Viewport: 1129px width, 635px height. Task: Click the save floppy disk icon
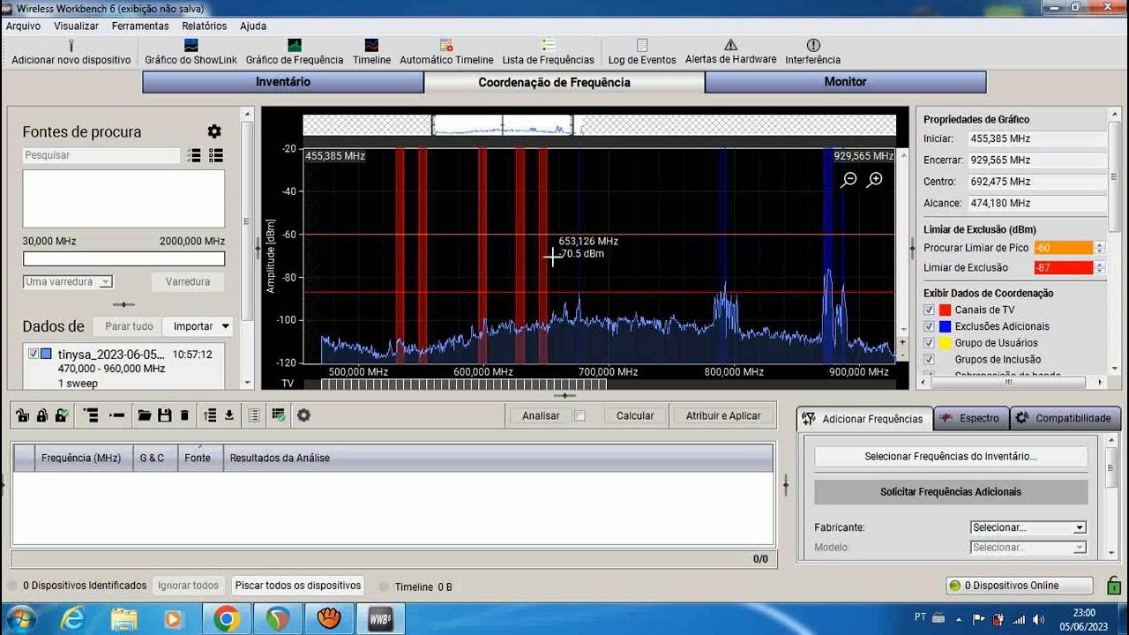(164, 415)
